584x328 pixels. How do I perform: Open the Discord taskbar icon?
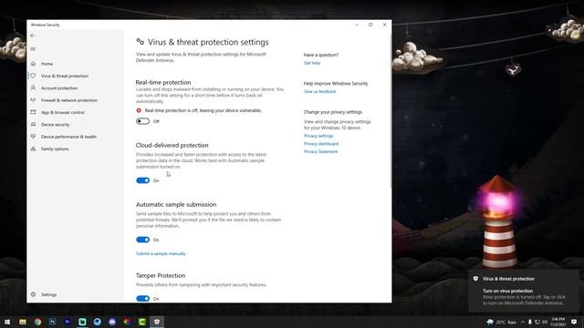[x=112, y=322]
